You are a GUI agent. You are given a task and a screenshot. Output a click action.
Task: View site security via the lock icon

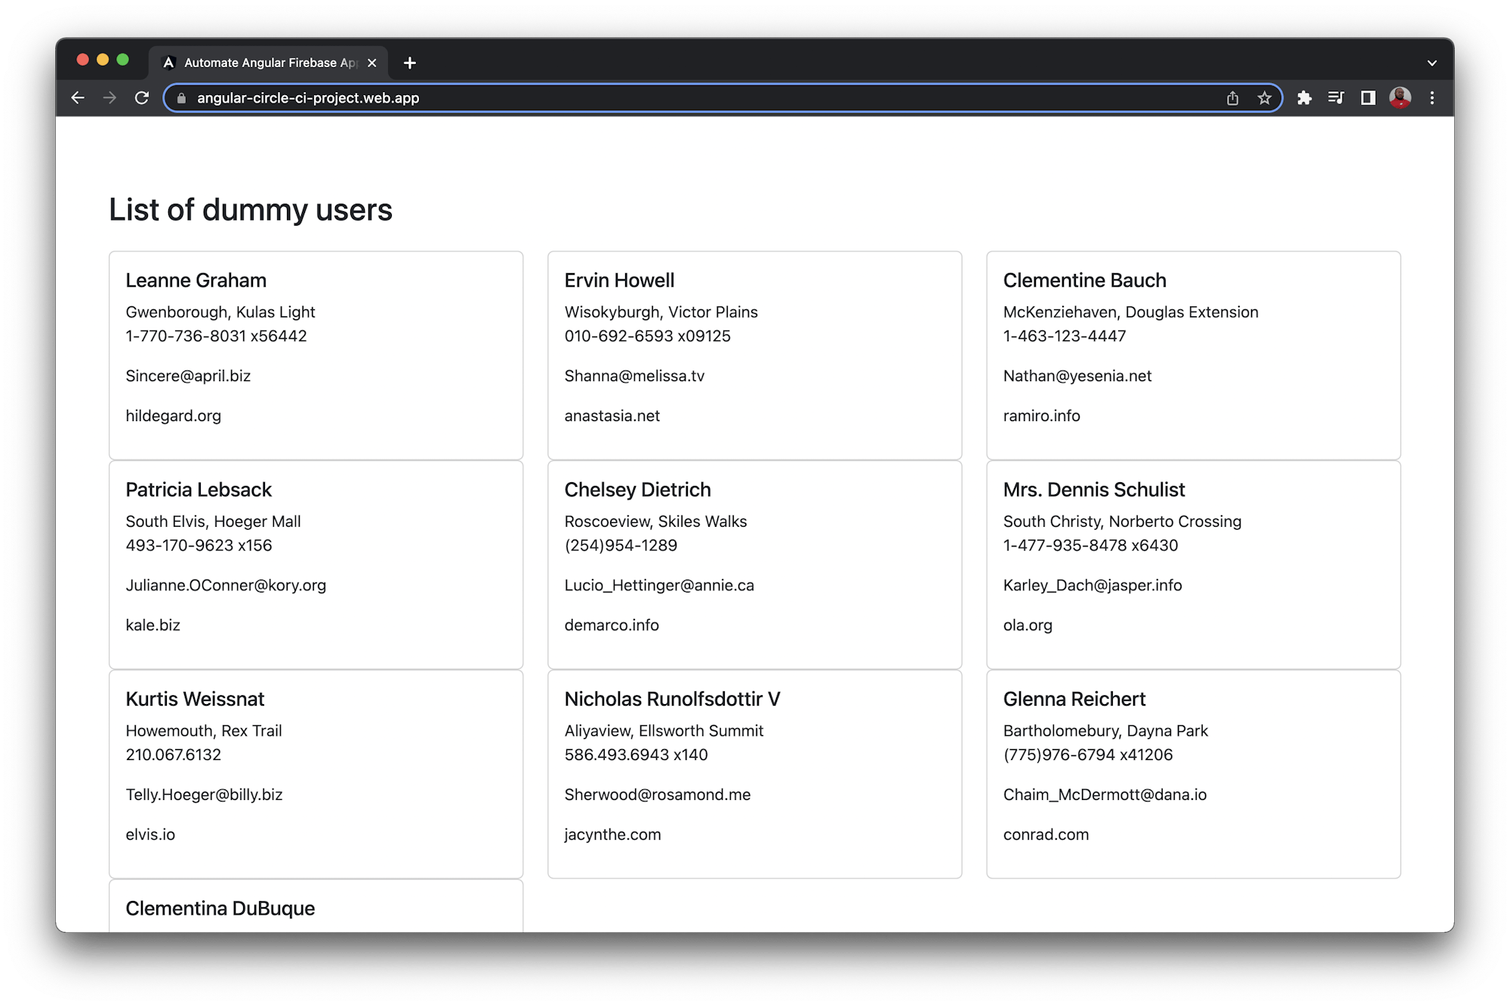coord(182,98)
